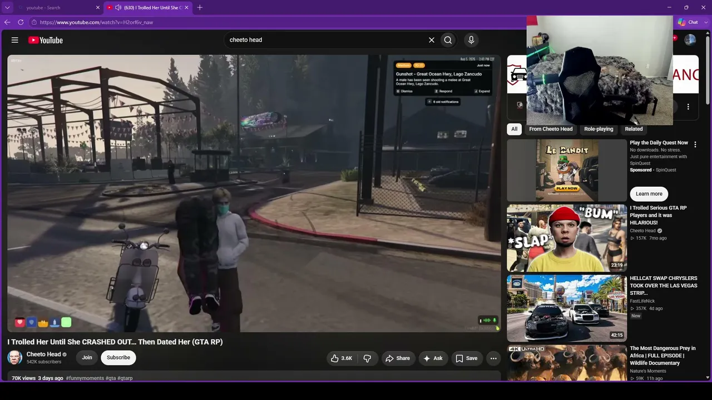Select the 'I Trolled Her' browser tab
This screenshot has width=712, height=400.
tap(148, 8)
